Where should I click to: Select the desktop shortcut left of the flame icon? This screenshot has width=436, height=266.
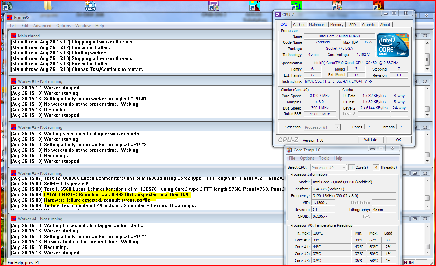[x=337, y=5]
